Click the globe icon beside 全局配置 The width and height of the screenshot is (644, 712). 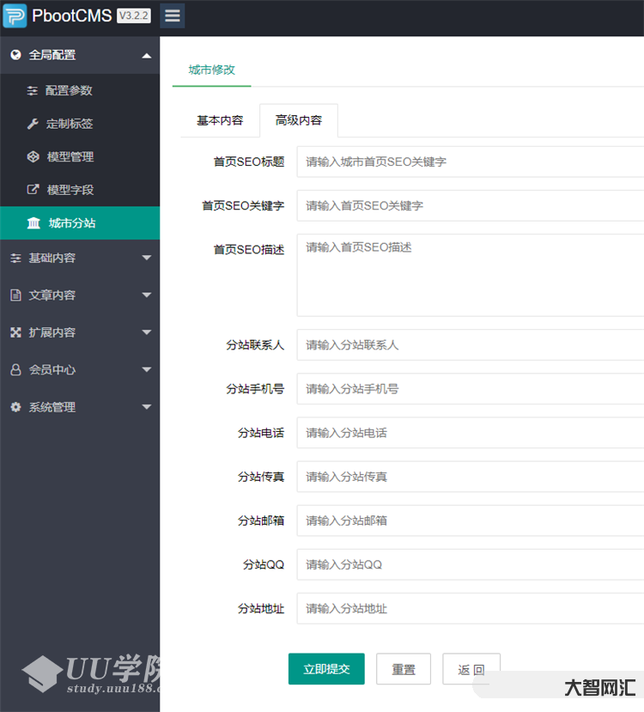15,55
